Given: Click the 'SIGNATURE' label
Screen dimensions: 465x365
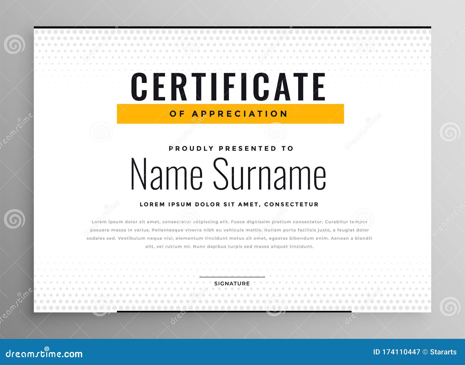Looking at the screenshot, I should pyautogui.click(x=232, y=283).
